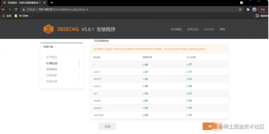Open the 学习资料 bookmark folder
The image size is (269, 134).
(x=21, y=16)
